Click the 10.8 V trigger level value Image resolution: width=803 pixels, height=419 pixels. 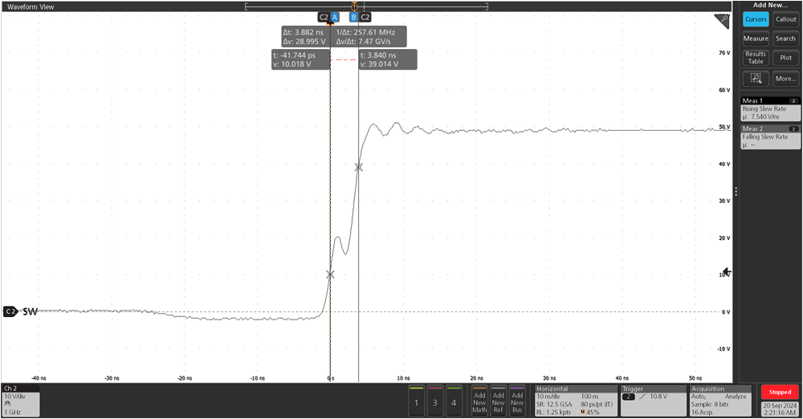point(658,397)
